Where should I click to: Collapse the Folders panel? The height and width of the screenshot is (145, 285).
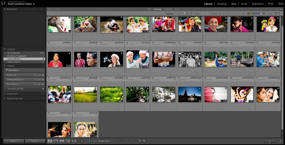coord(5,66)
